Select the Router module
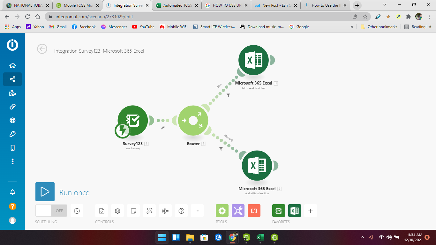 [193, 121]
